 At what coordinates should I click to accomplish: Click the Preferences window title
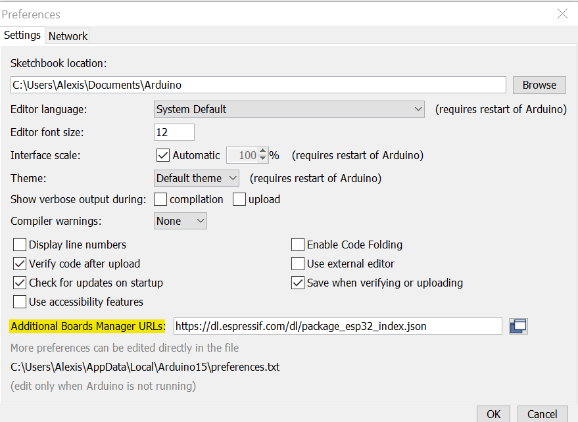tap(31, 14)
